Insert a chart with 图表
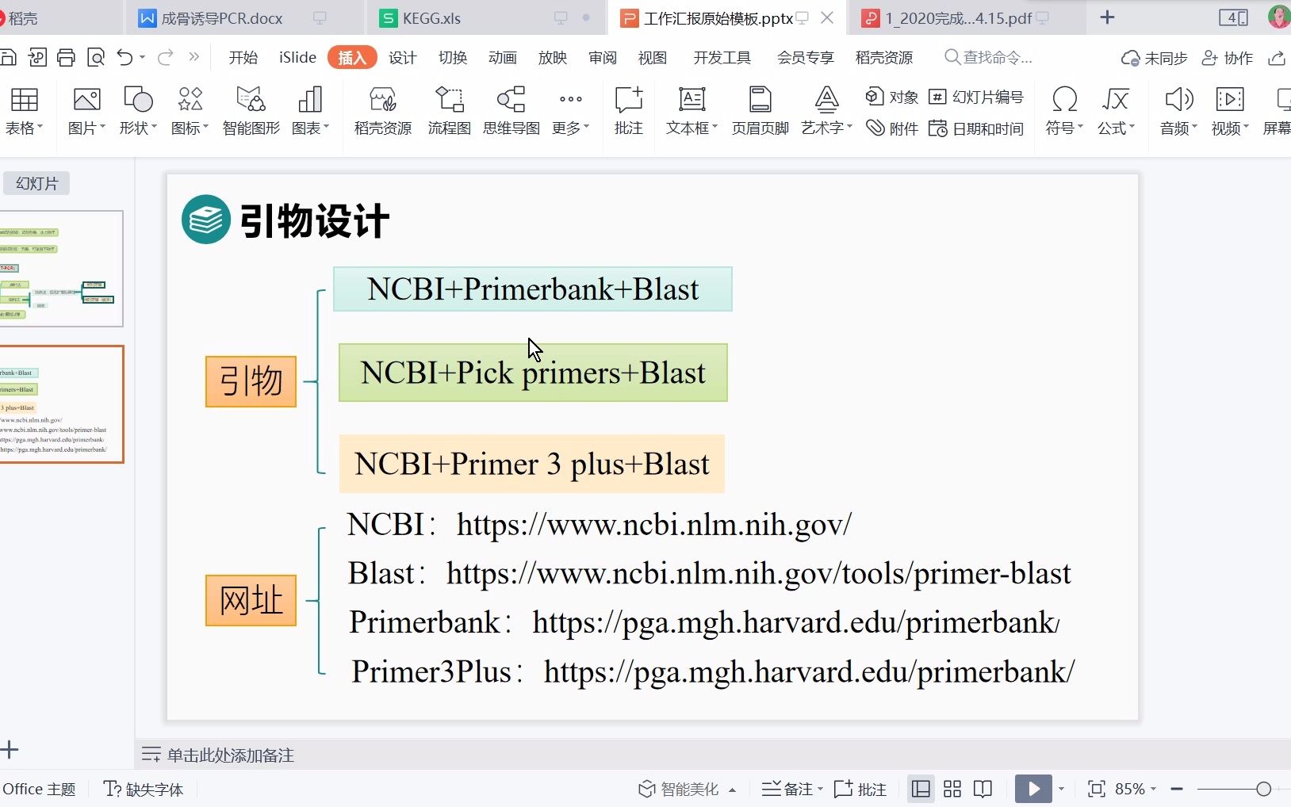The height and width of the screenshot is (807, 1291). click(310, 111)
